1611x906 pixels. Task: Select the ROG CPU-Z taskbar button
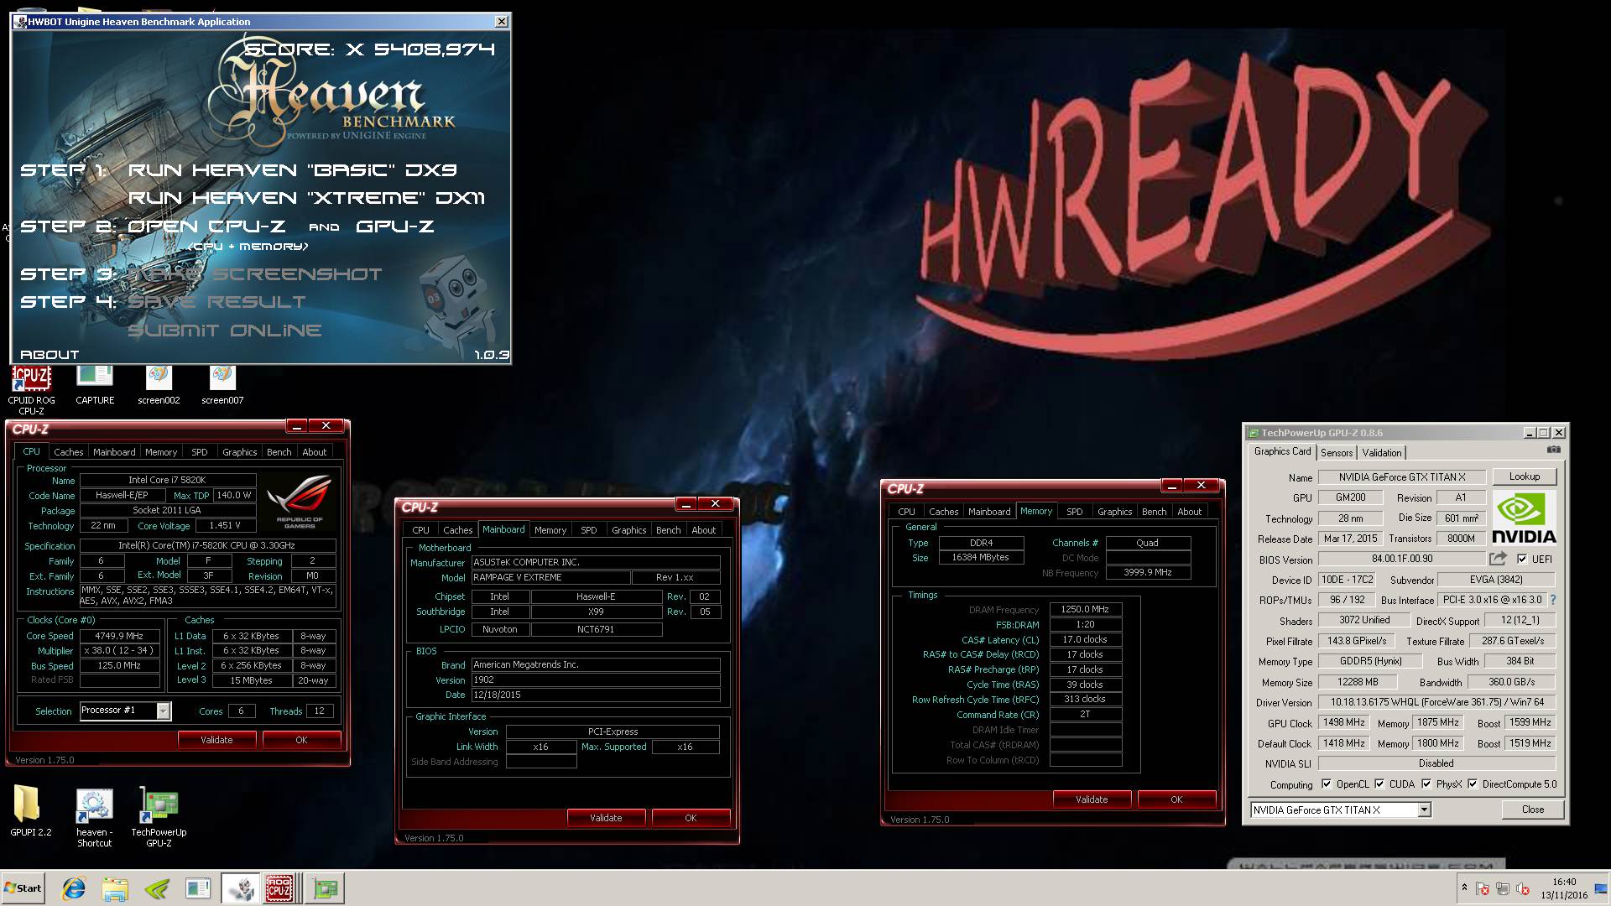click(279, 888)
